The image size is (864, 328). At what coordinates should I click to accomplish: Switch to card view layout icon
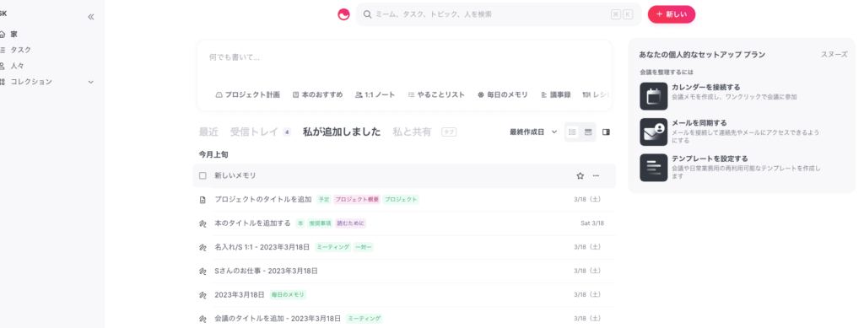pos(588,132)
